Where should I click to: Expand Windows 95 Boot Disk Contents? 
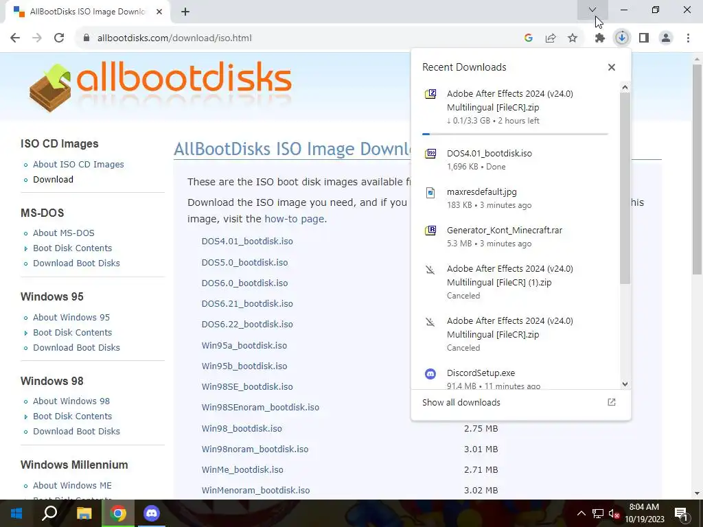pyautogui.click(x=72, y=333)
